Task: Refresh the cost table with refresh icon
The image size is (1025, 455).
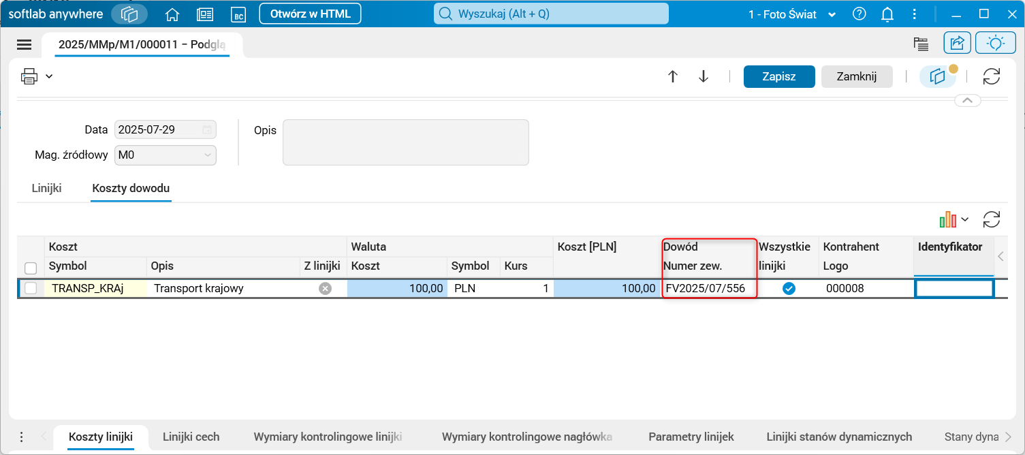Action: (992, 219)
